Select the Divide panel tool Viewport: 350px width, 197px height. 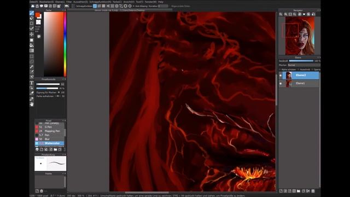click(x=32, y=93)
